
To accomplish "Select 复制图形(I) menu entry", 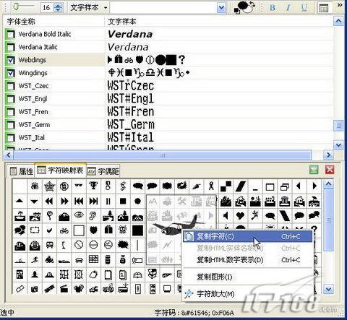I will pyautogui.click(x=248, y=277).
